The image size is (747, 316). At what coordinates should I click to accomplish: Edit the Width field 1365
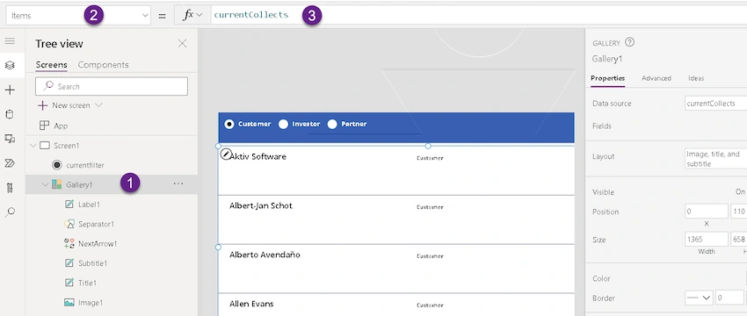click(x=707, y=240)
